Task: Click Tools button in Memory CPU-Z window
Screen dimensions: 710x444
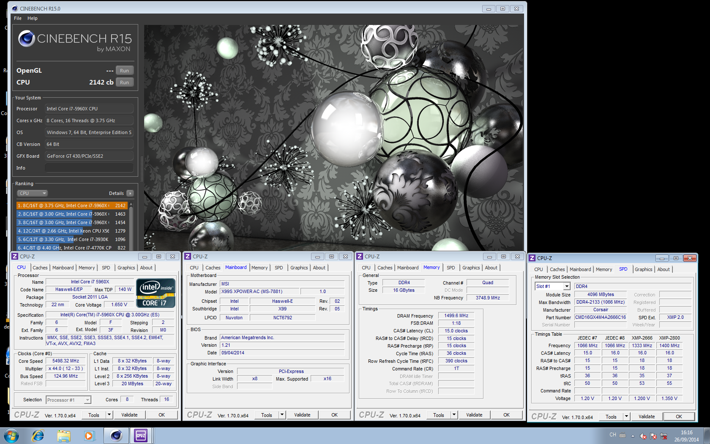Action: 439,415
